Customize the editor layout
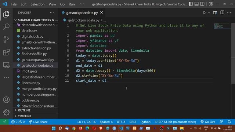 [210, 4]
